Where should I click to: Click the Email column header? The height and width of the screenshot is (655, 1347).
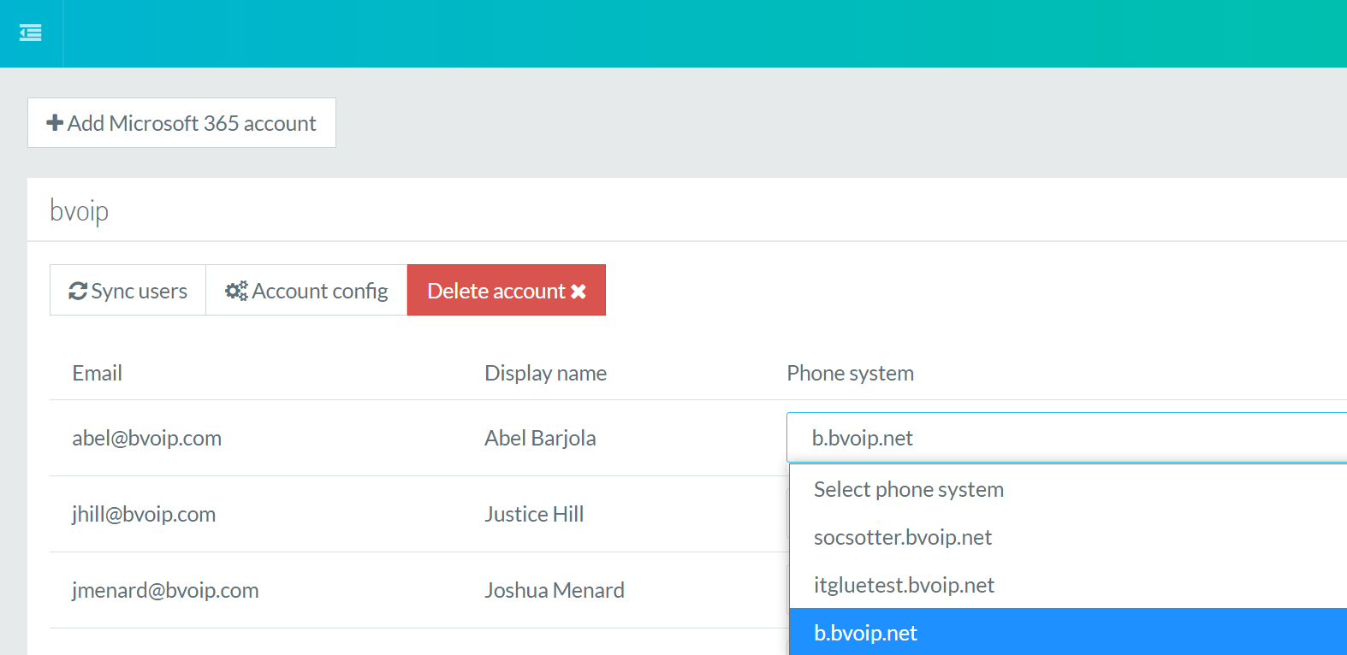[x=98, y=373]
